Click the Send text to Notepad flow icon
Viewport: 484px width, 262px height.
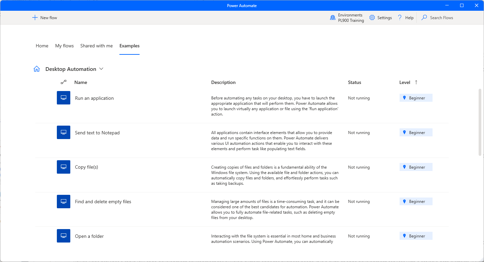tap(64, 132)
